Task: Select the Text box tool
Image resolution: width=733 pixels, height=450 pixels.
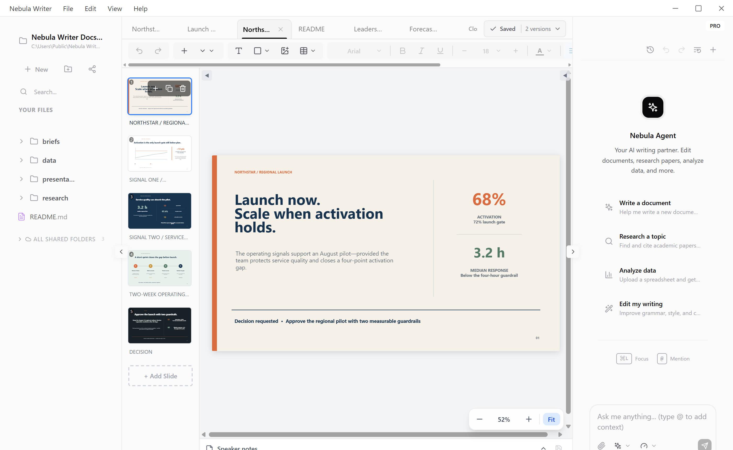Action: point(238,51)
